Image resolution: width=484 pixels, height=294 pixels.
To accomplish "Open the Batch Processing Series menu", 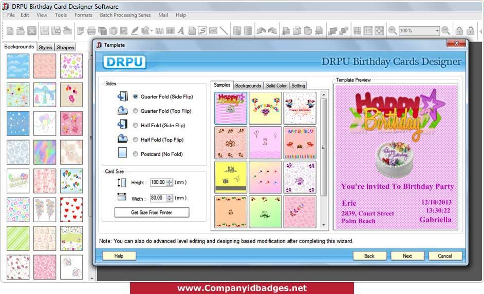I will [x=125, y=15].
